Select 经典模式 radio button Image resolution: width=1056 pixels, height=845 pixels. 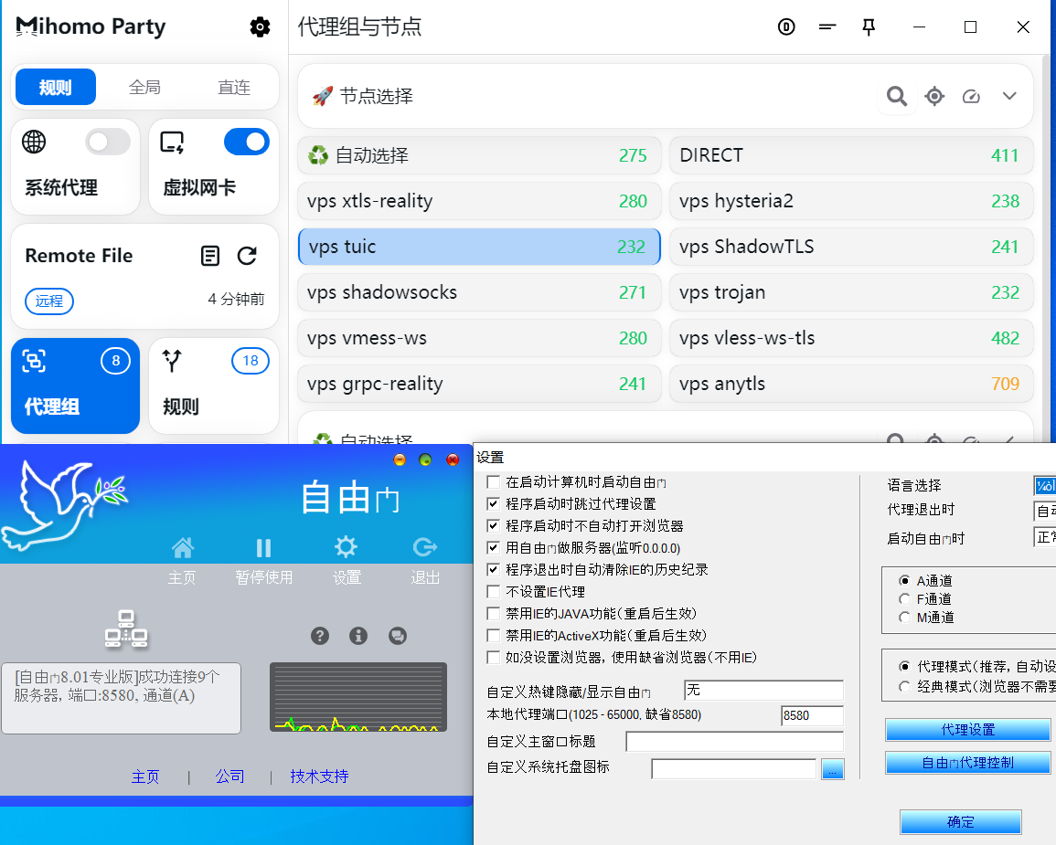(904, 686)
